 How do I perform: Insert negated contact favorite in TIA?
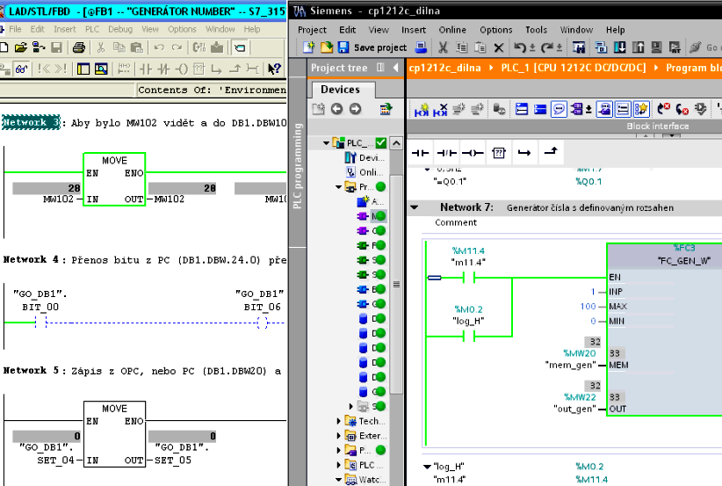[x=447, y=153]
